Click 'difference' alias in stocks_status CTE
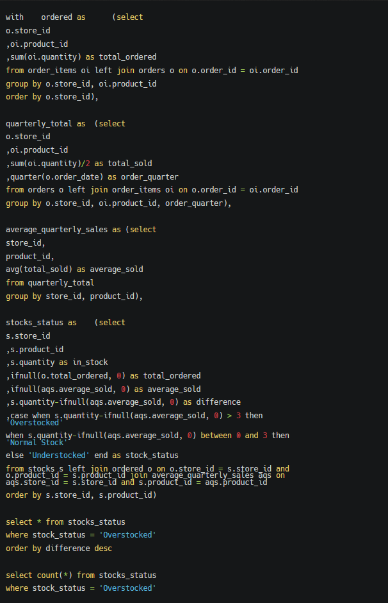Screen dimensions: 388x603 click(x=218, y=402)
